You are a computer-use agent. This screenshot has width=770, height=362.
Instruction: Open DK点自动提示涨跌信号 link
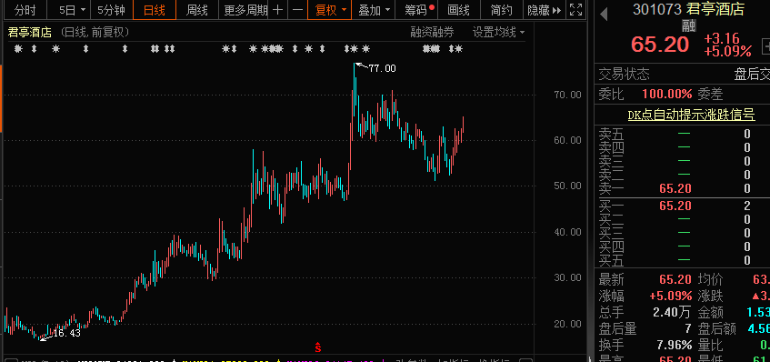point(691,115)
